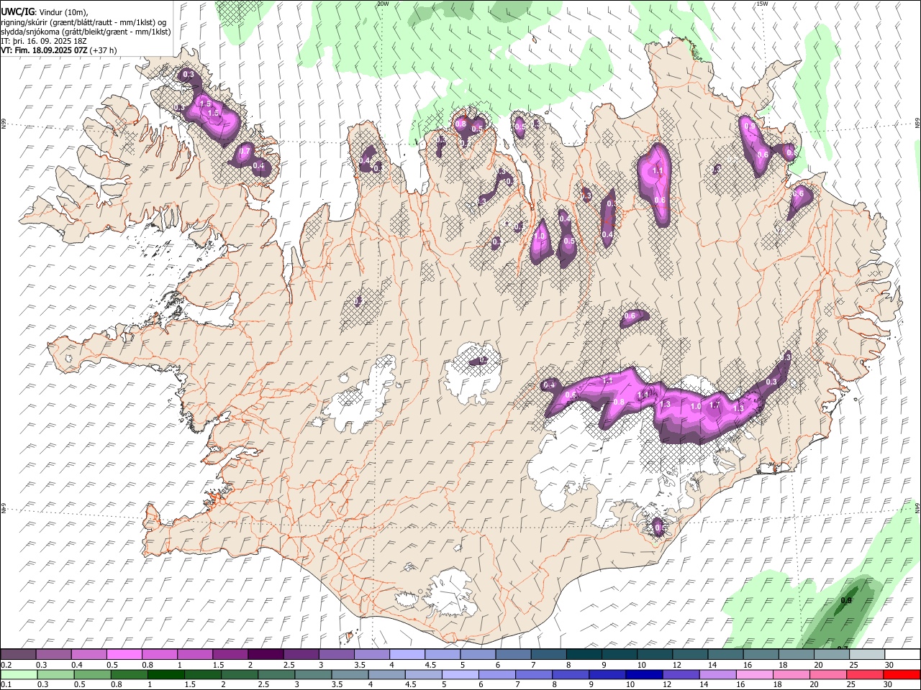Select the upper legend swatch starting at 0.8
This screenshot has width=921, height=690.
[159, 655]
